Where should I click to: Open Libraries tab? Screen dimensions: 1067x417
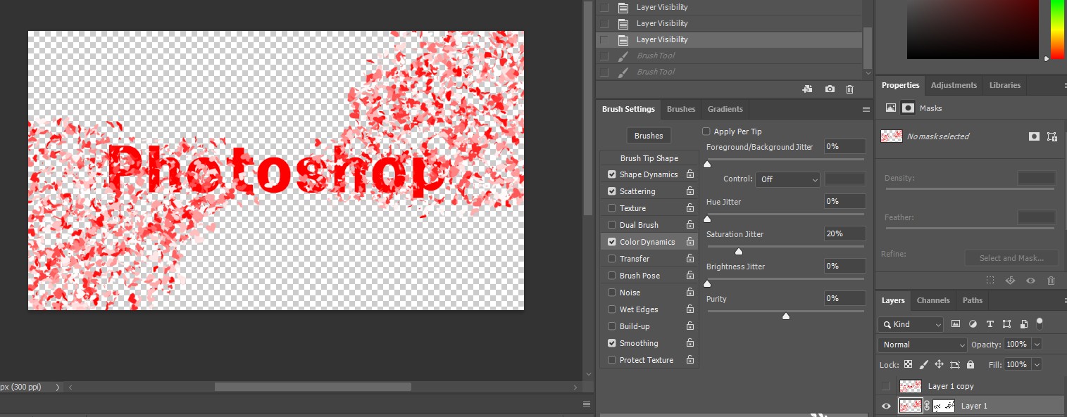tap(1004, 85)
